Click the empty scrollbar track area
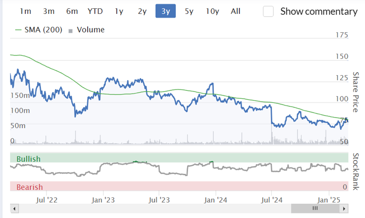365x218 pixels. point(155,208)
